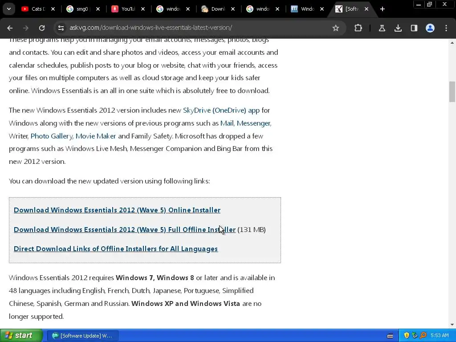Open the Downloads icon in toolbar
This screenshot has height=342, width=456.
tap(398, 28)
